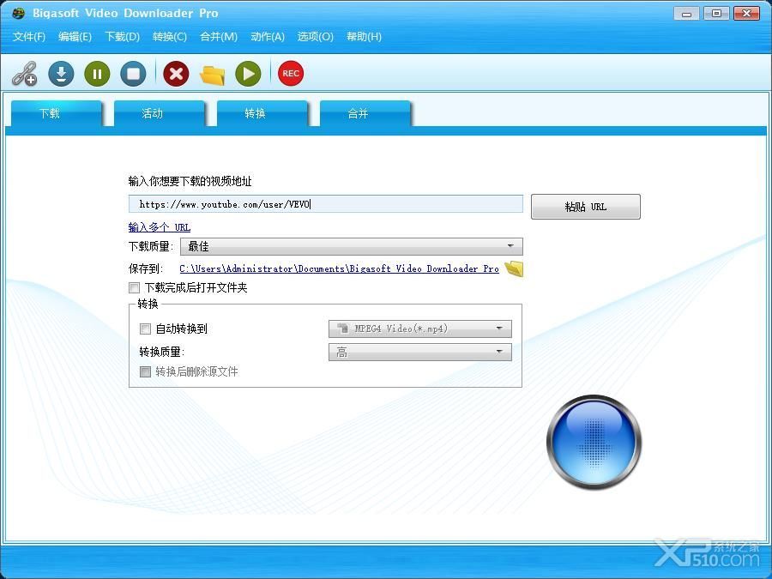Delete item with the red X icon
This screenshot has width=772, height=579.
[x=176, y=74]
